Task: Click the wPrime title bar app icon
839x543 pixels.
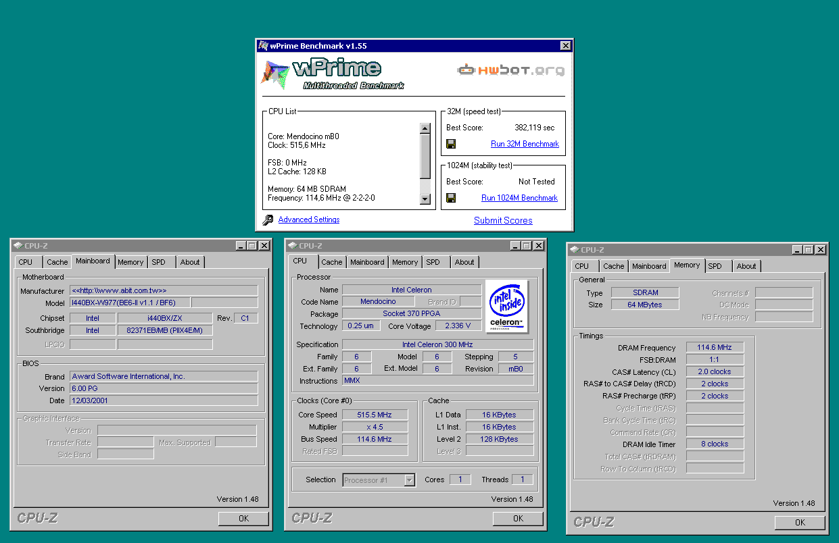Action: [x=263, y=46]
